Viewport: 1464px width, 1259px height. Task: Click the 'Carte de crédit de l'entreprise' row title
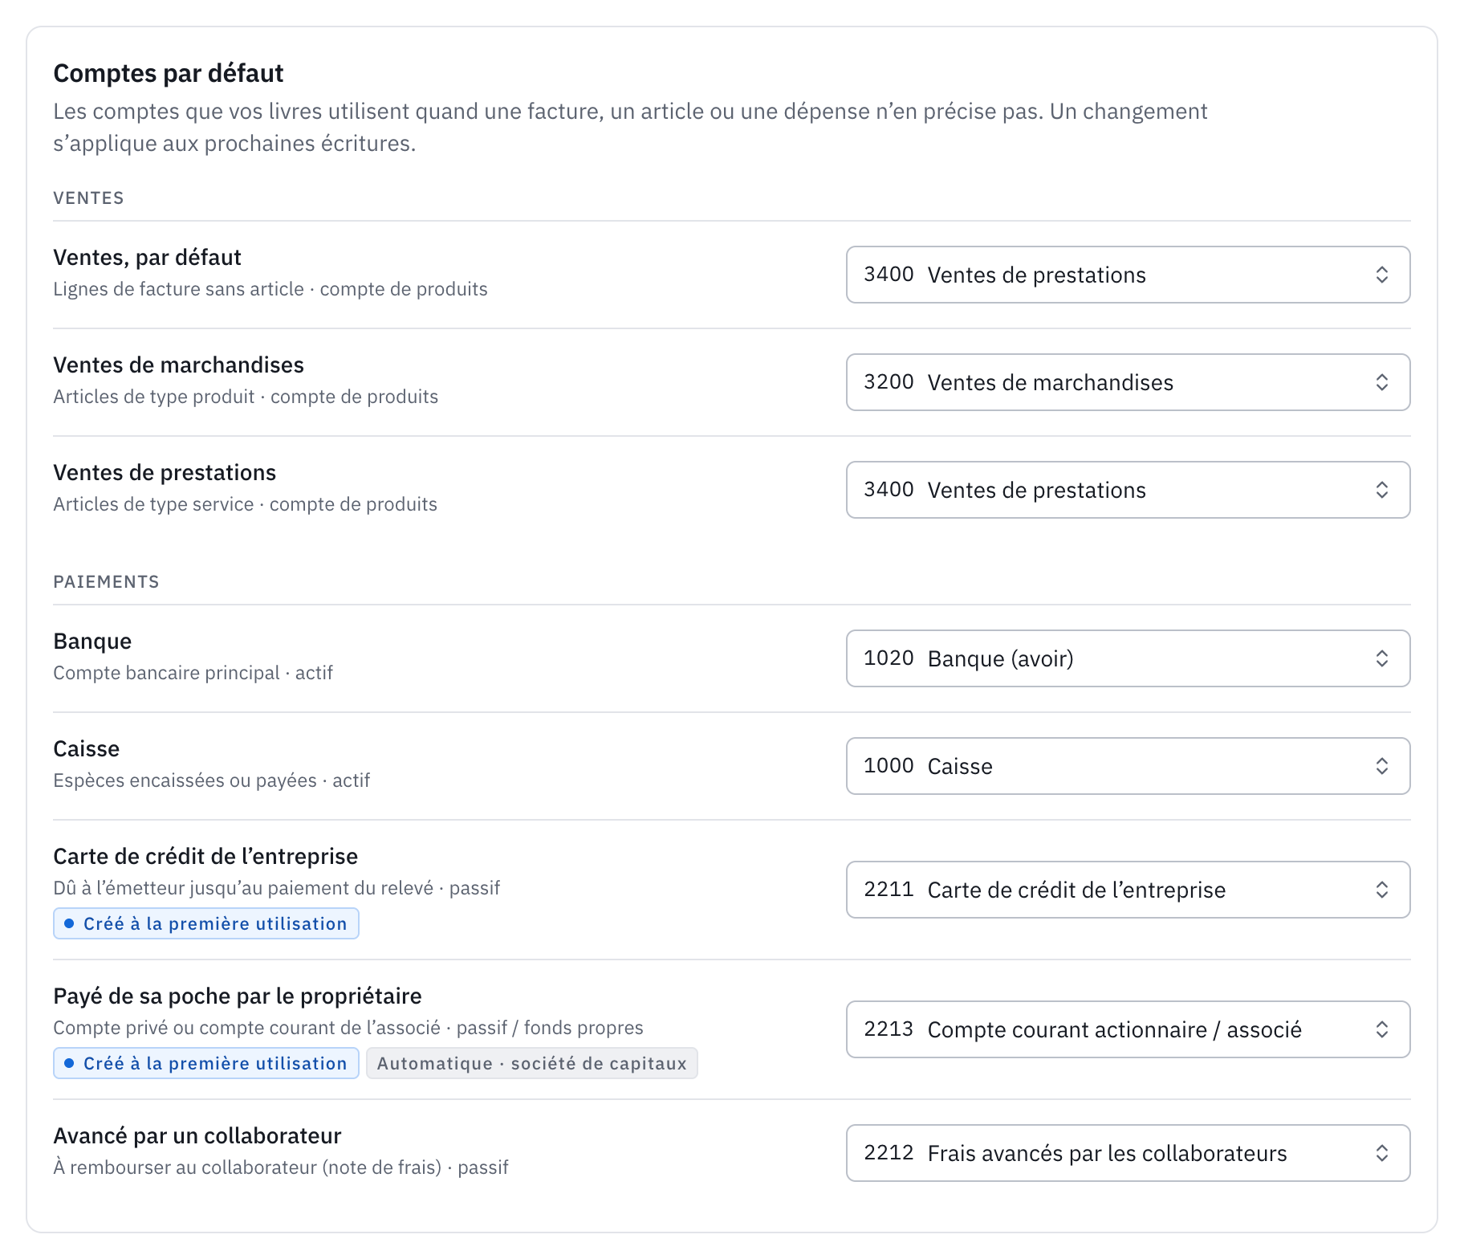(x=205, y=856)
